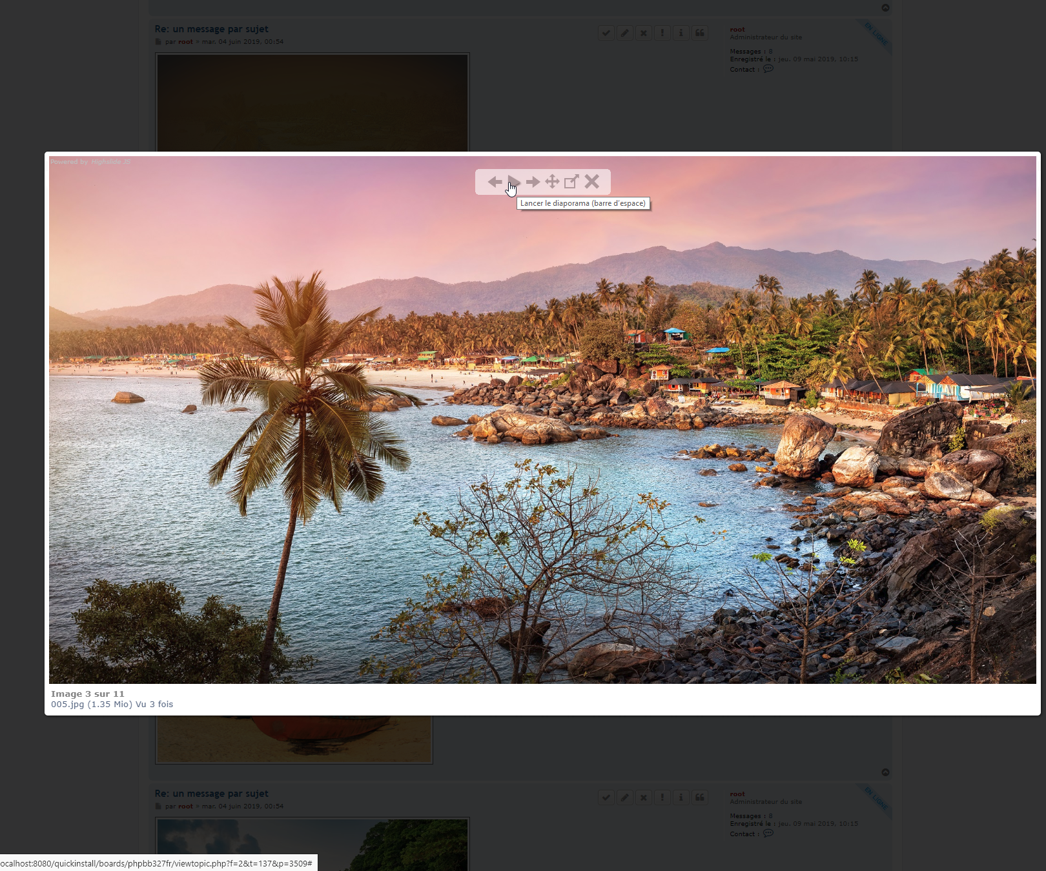Screen dimensions: 1046x871
Task: Open the boat thumbnail below the lightbox
Action: (x=294, y=739)
